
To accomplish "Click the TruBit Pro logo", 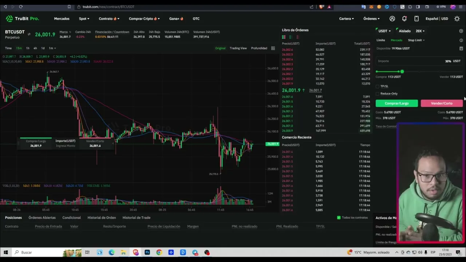I will pyautogui.click(x=22, y=19).
